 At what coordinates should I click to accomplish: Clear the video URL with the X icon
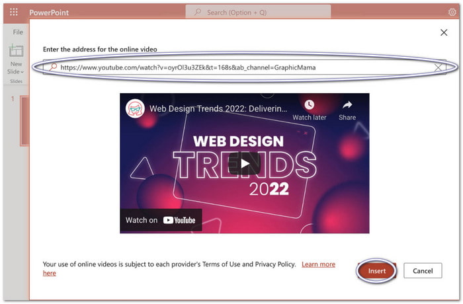pos(438,67)
